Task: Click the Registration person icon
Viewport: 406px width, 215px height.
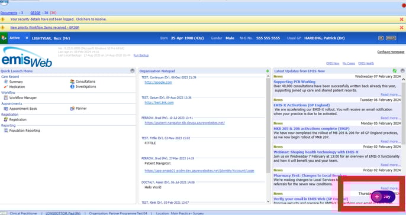Action: point(6,120)
